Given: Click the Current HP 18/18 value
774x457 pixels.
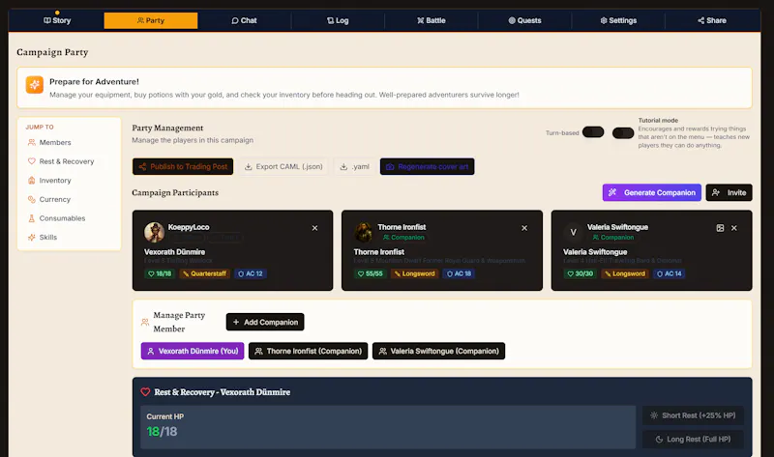Looking at the screenshot, I should coord(162,431).
